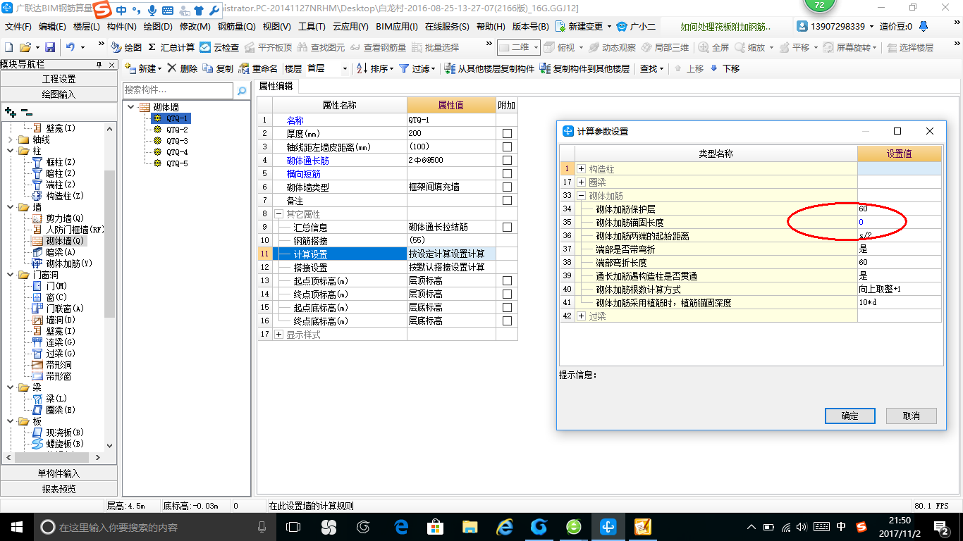Tick the 备注 附加 checkbox
The height and width of the screenshot is (541, 963).
click(507, 201)
